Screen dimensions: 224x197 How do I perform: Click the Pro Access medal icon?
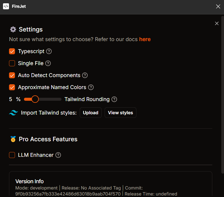tap(13, 139)
